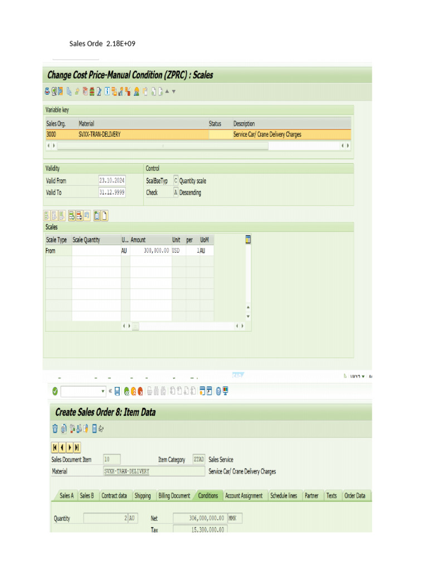This screenshot has width=428, height=571.
Task: Click the Save disk icon
Action: (117, 391)
